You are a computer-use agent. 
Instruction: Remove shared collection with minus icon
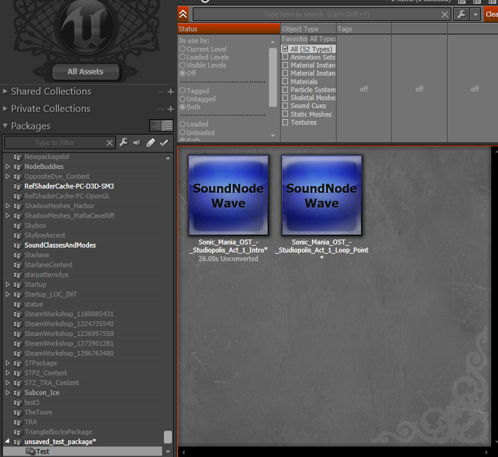[x=161, y=92]
